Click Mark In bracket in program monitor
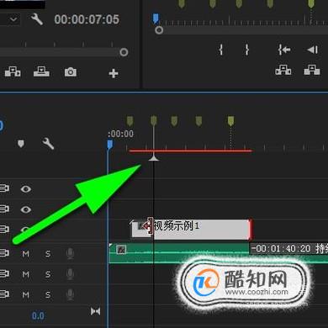This screenshot has height=328, width=328. (221, 50)
